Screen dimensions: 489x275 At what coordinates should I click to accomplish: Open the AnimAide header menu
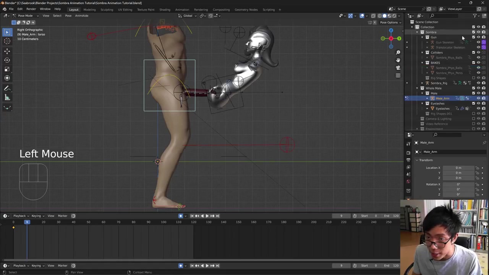(x=81, y=16)
